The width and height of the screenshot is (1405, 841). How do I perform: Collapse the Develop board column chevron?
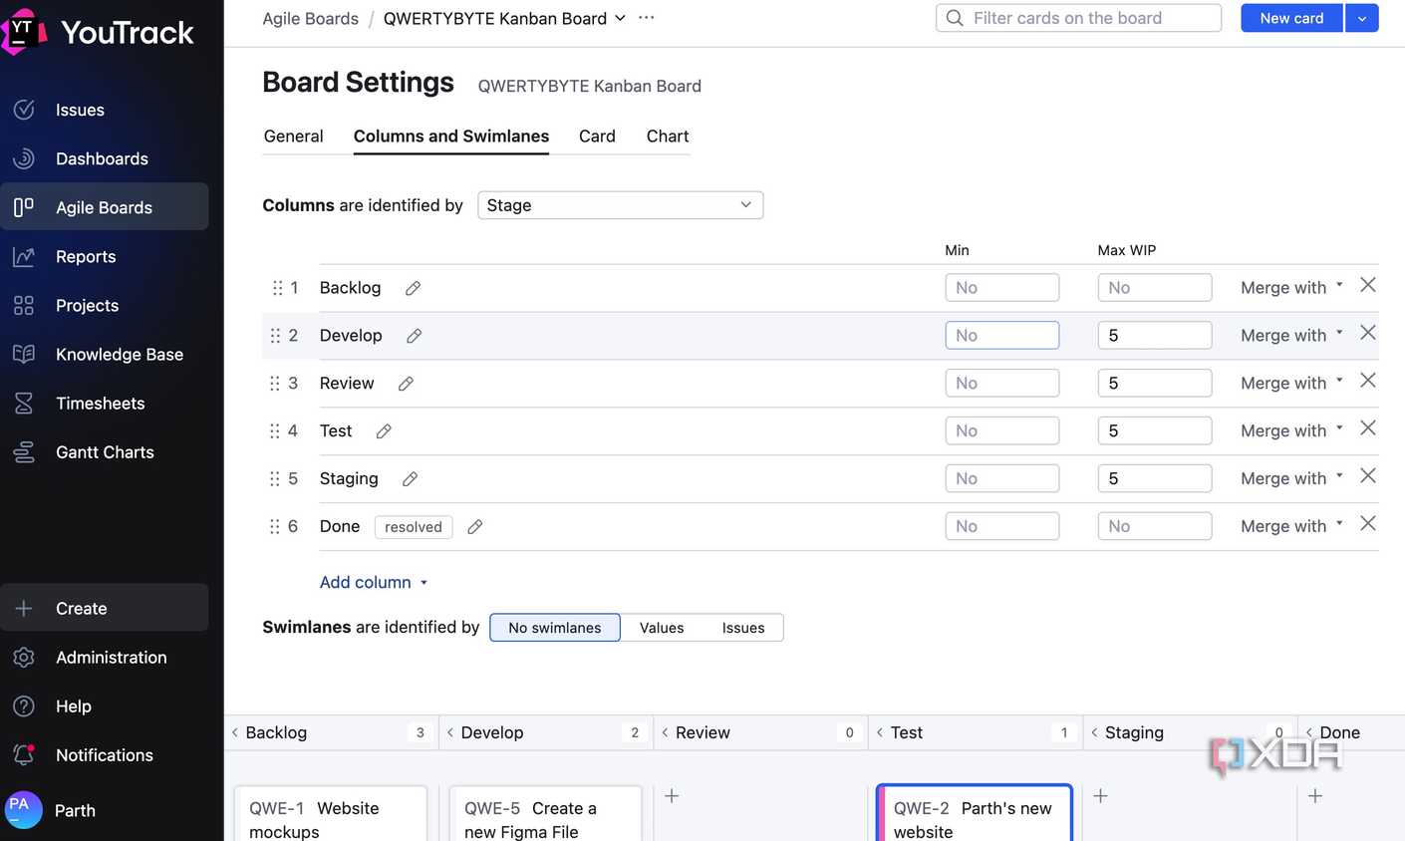tap(450, 732)
